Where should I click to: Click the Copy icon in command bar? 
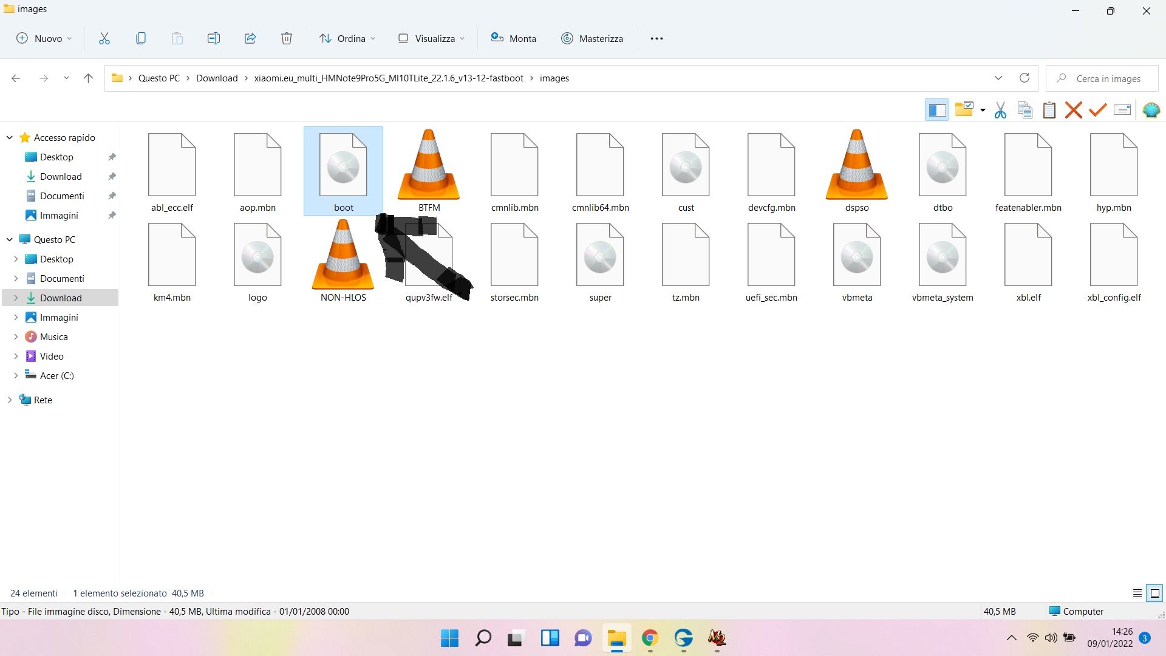pos(141,38)
